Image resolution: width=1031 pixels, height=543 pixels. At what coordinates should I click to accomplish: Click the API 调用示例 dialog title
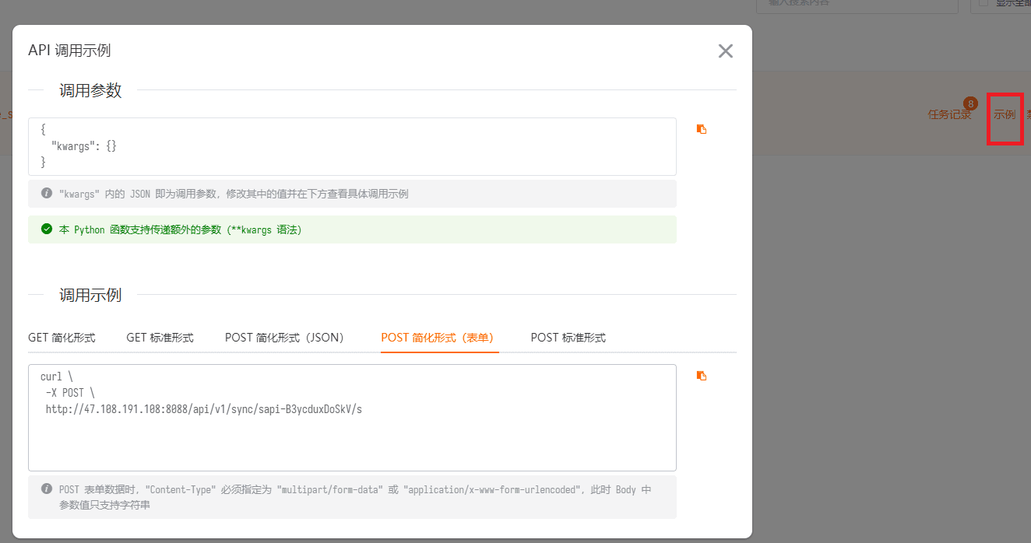(69, 51)
